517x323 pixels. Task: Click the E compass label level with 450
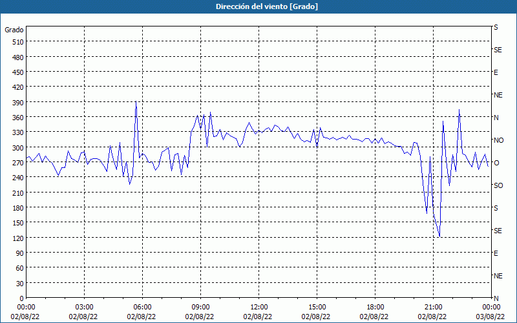pos(496,72)
